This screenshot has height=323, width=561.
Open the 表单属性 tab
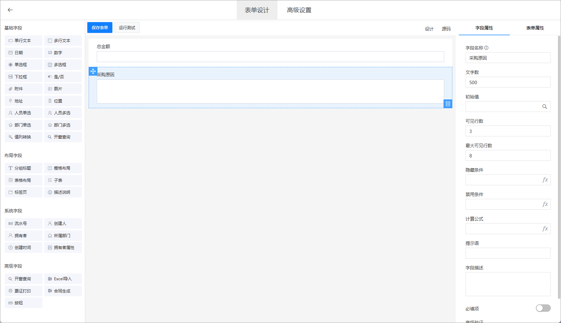(x=535, y=28)
